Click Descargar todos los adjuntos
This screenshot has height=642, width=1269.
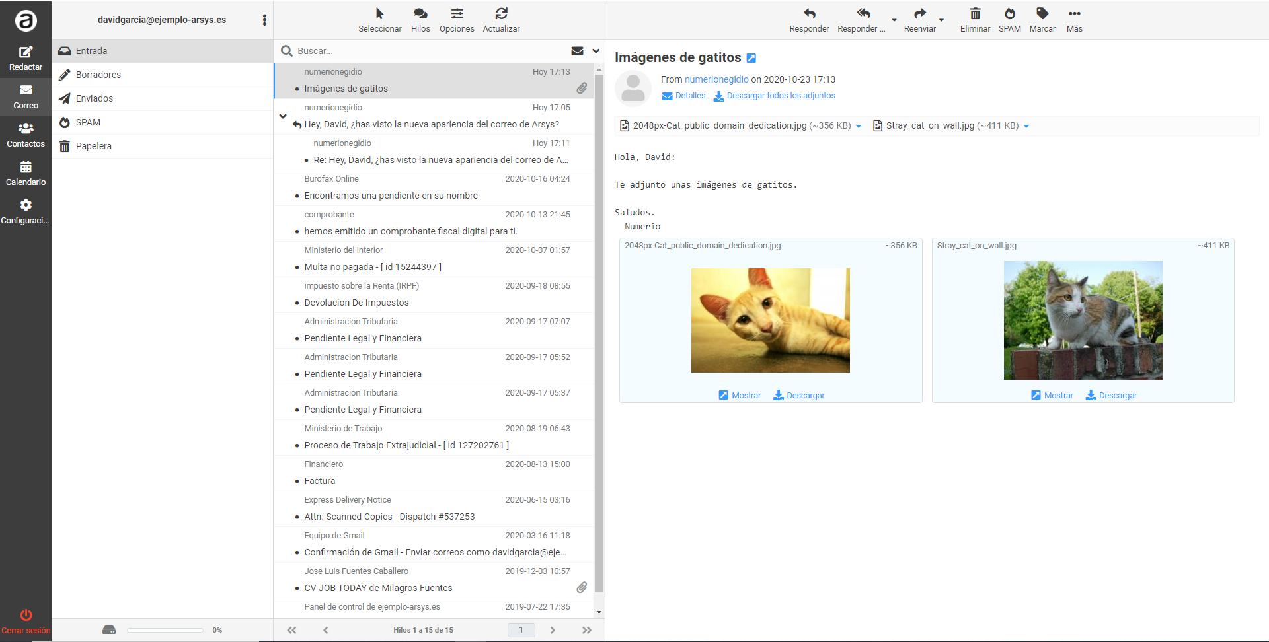774,96
